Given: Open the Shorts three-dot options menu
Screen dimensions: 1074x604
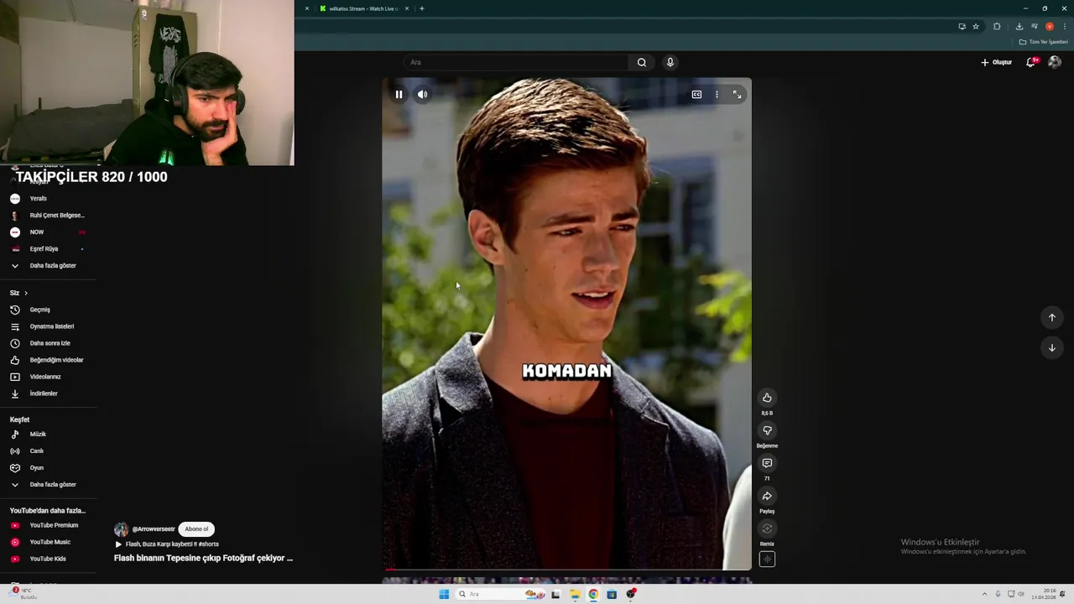Looking at the screenshot, I should 717,95.
